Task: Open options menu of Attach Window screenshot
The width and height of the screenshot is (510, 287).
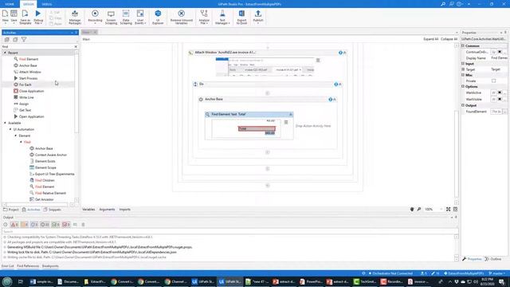Action: tap(318, 61)
